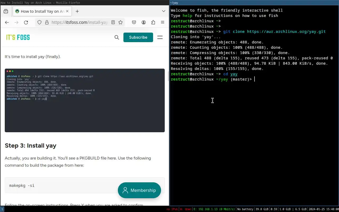Open the extensions puzzle icon
Viewport: 339px width, 212px height.
tap(153, 23)
